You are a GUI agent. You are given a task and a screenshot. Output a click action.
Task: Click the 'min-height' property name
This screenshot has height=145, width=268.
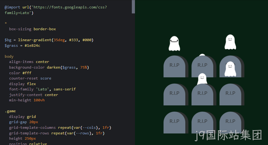[x=20, y=100]
